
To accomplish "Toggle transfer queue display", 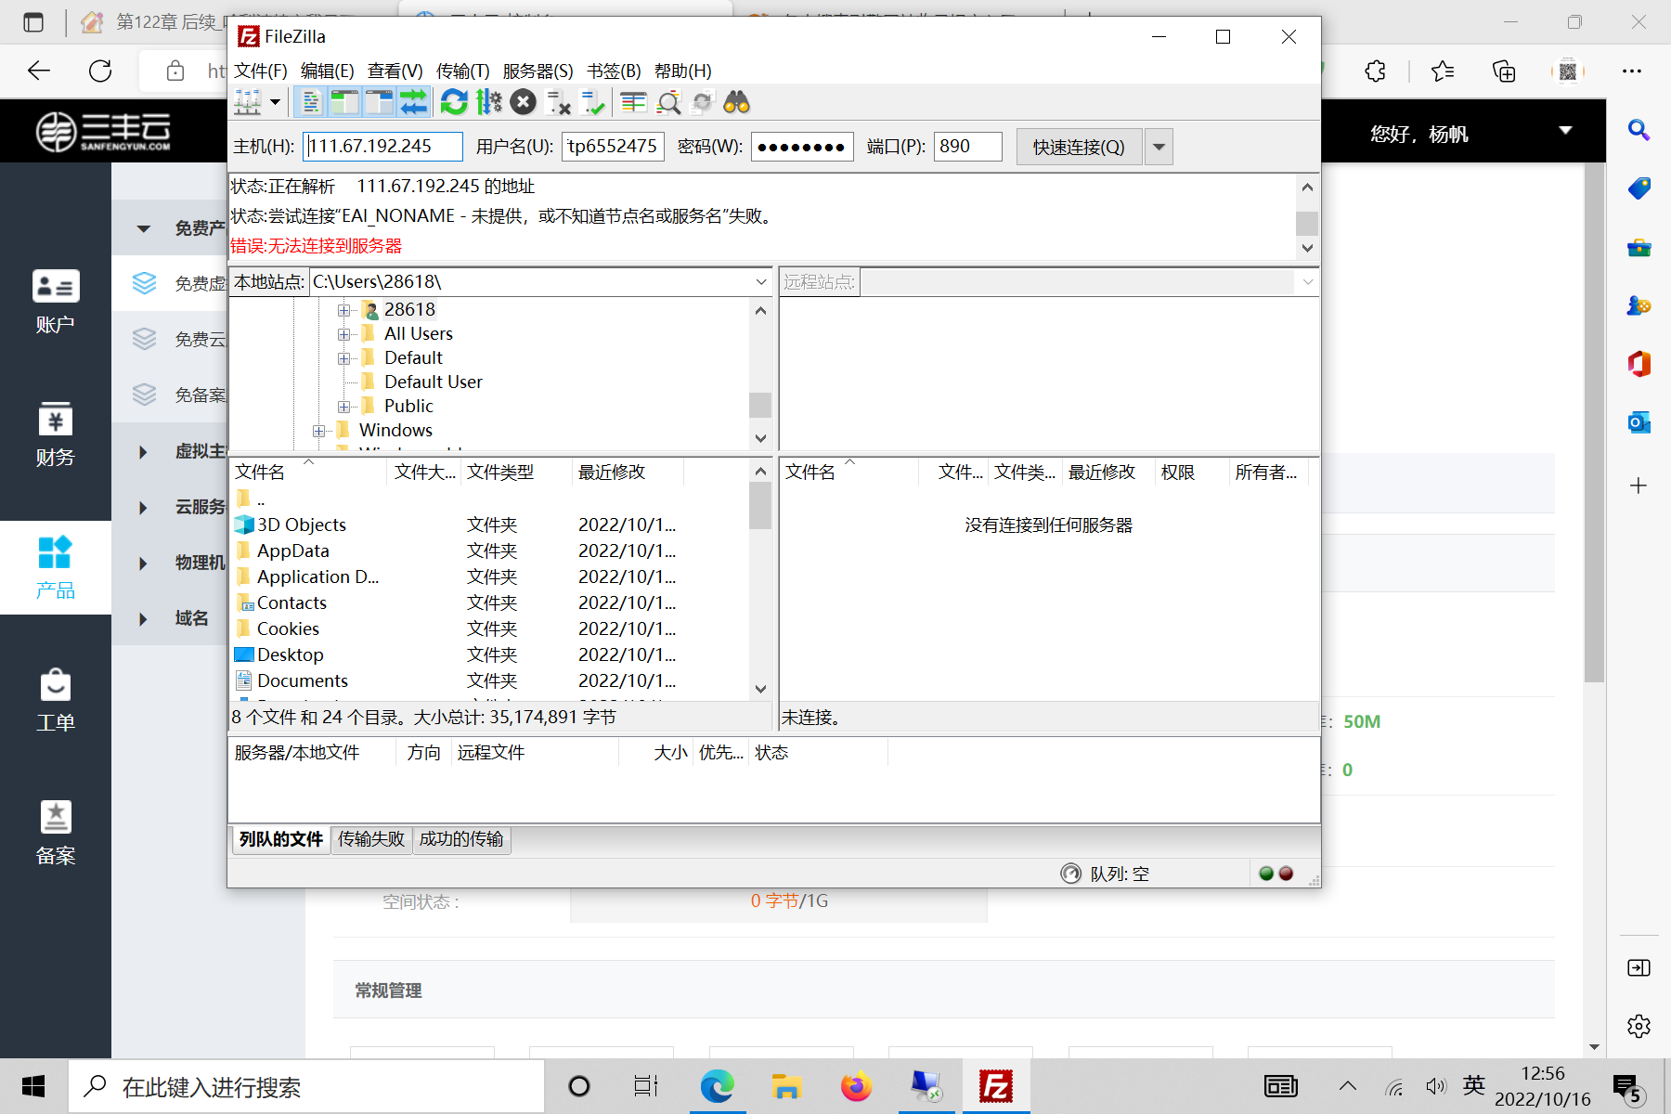I will (x=414, y=102).
